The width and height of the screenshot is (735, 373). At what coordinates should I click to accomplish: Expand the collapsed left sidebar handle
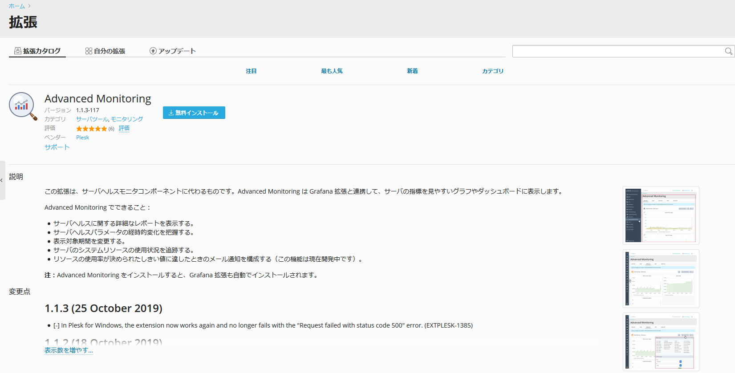(x=2, y=180)
